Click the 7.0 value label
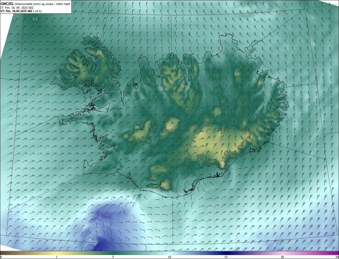339x259 pixels. pyautogui.click(x=161, y=89)
